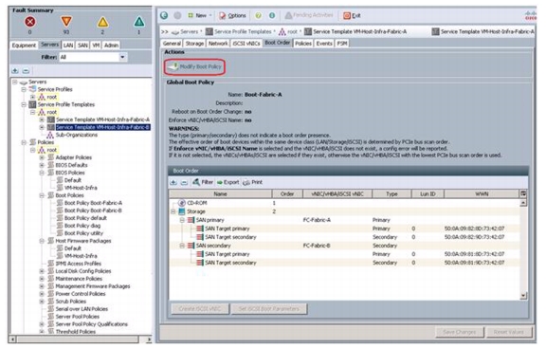Viewport: 546px width, 348px height.
Task: Open Pending Activities
Action: [x=309, y=15]
